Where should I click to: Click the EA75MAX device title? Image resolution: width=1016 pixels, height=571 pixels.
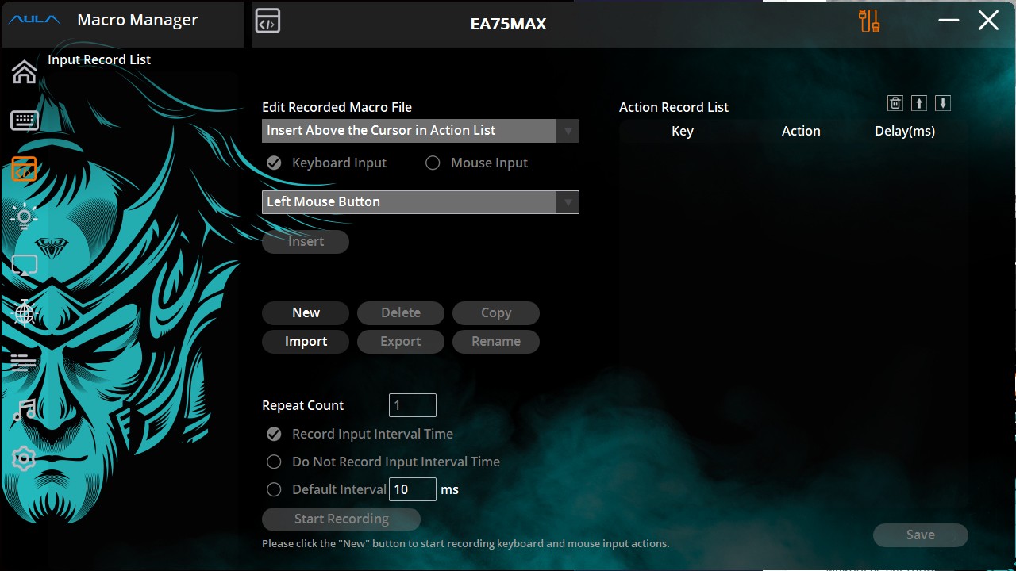509,24
